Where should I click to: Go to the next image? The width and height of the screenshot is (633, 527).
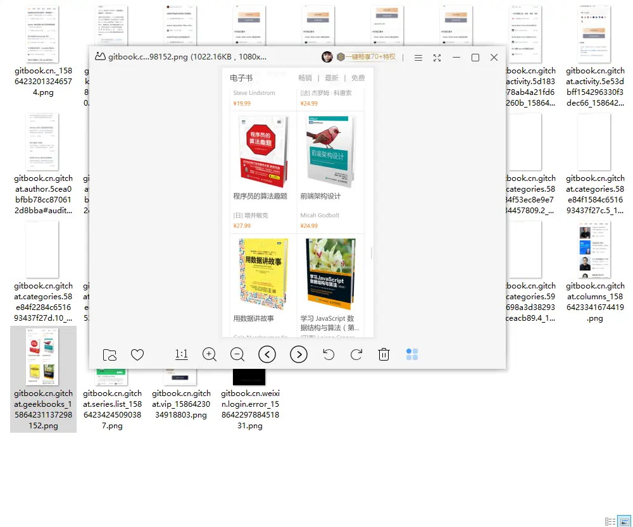299,355
